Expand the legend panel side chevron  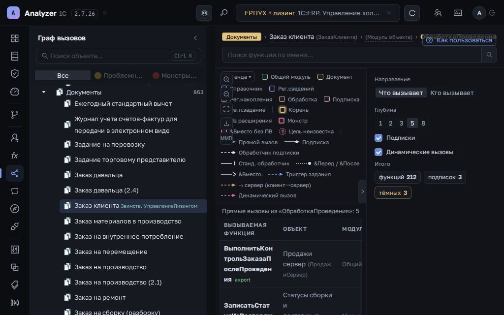click(x=363, y=191)
